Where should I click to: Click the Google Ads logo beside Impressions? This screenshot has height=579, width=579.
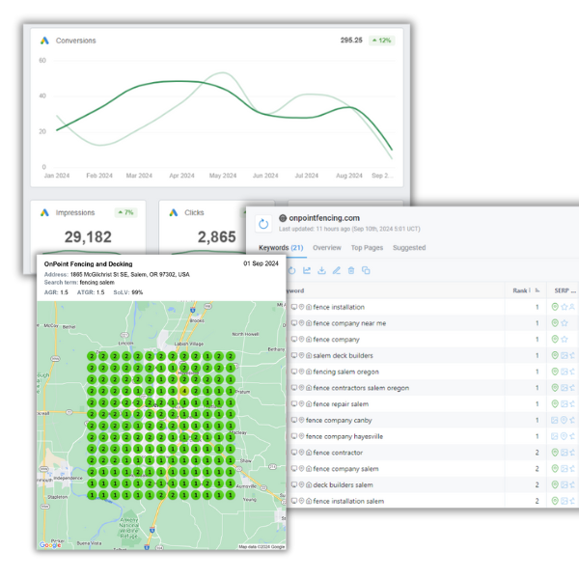click(x=44, y=212)
